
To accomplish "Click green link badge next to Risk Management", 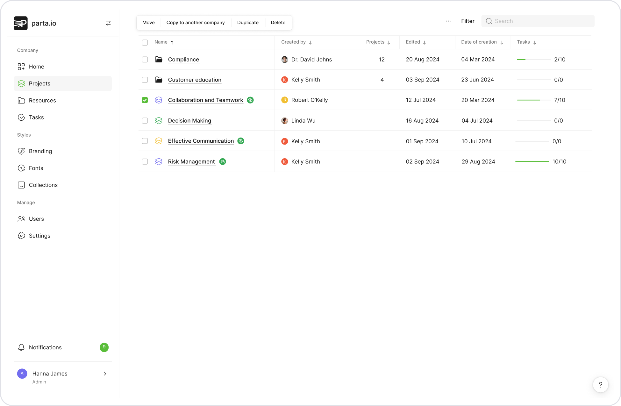I will (x=223, y=162).
